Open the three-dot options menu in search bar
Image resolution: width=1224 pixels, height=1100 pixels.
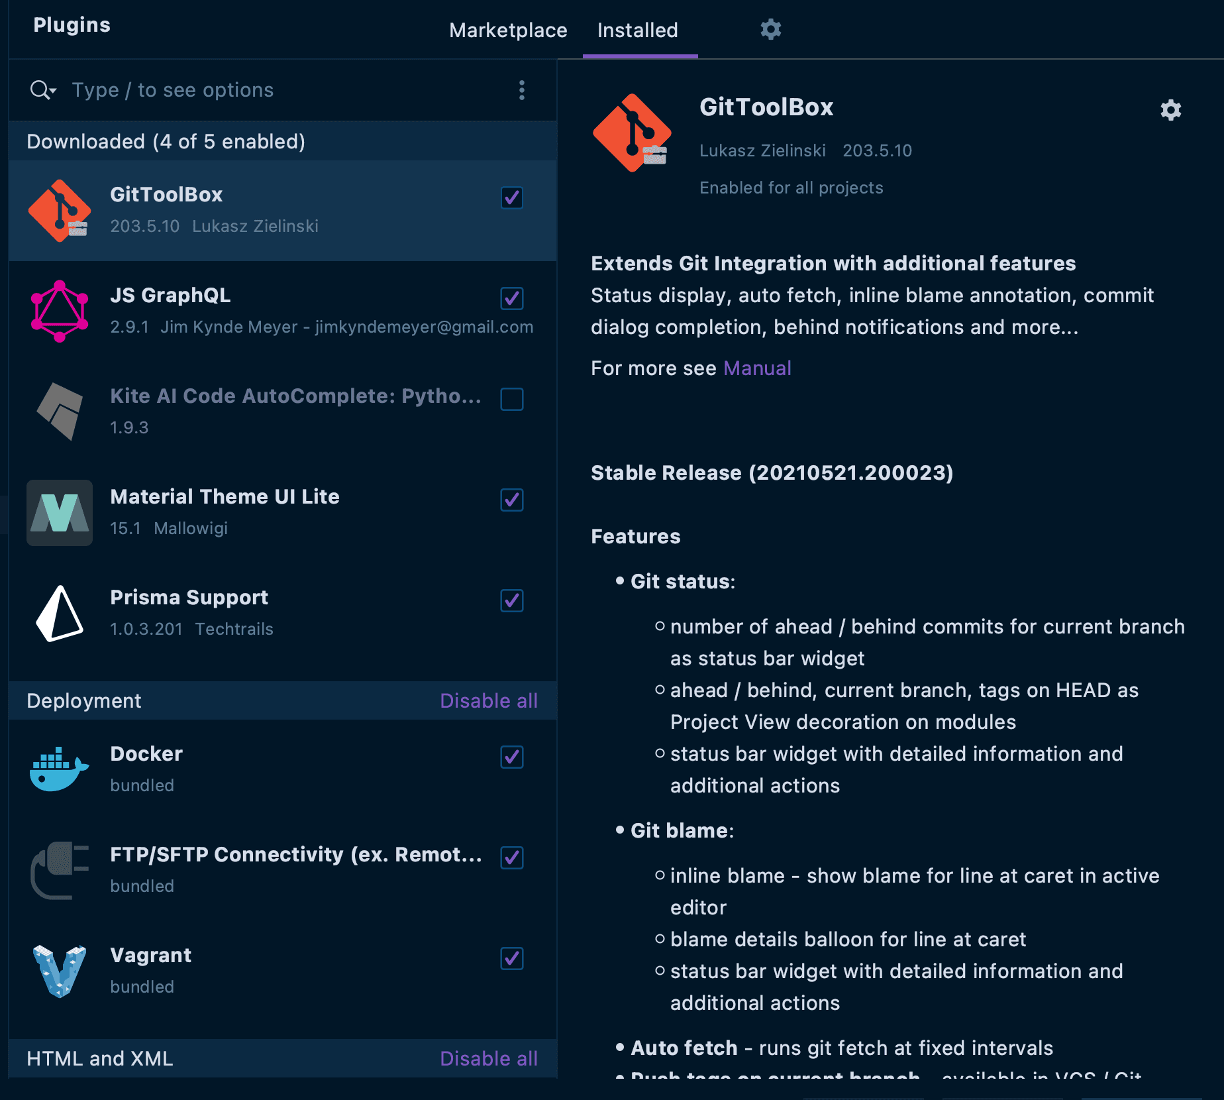point(522,90)
